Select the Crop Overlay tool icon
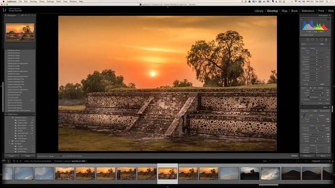Screen dimensions: 335x188 point(303,40)
